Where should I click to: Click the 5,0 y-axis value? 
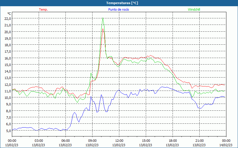[9, 131]
